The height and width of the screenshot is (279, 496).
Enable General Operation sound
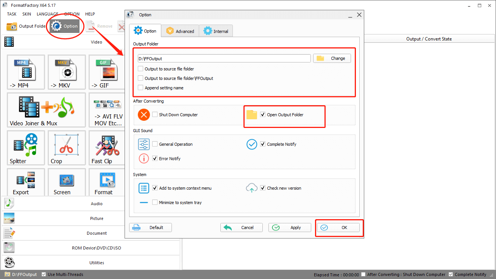155,144
